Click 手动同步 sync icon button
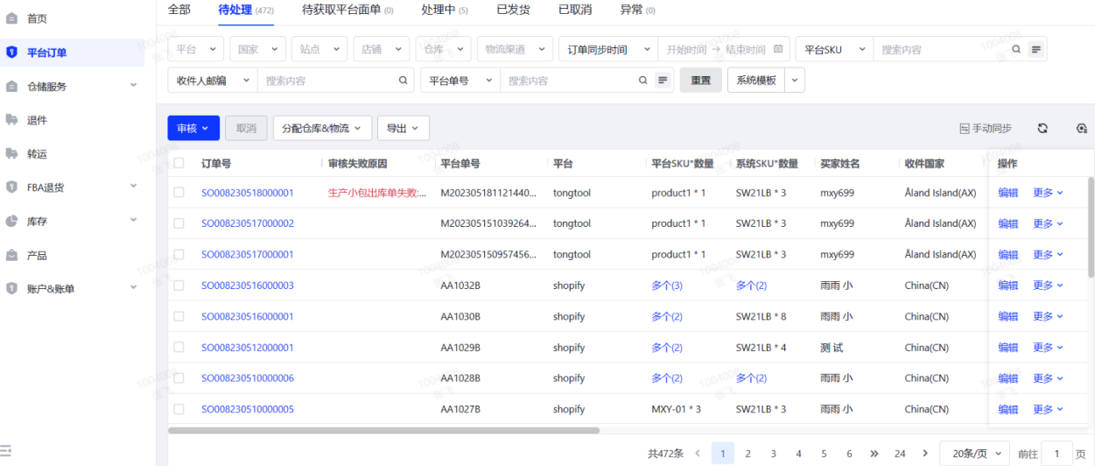Viewport: 1095px width, 466px height. 986,128
